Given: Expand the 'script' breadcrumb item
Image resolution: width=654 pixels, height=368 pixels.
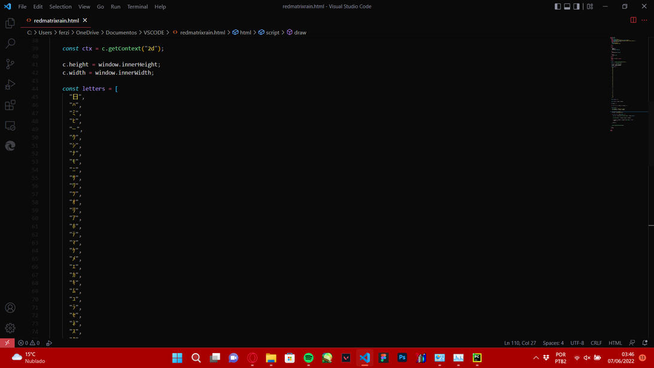Looking at the screenshot, I should click(x=272, y=32).
